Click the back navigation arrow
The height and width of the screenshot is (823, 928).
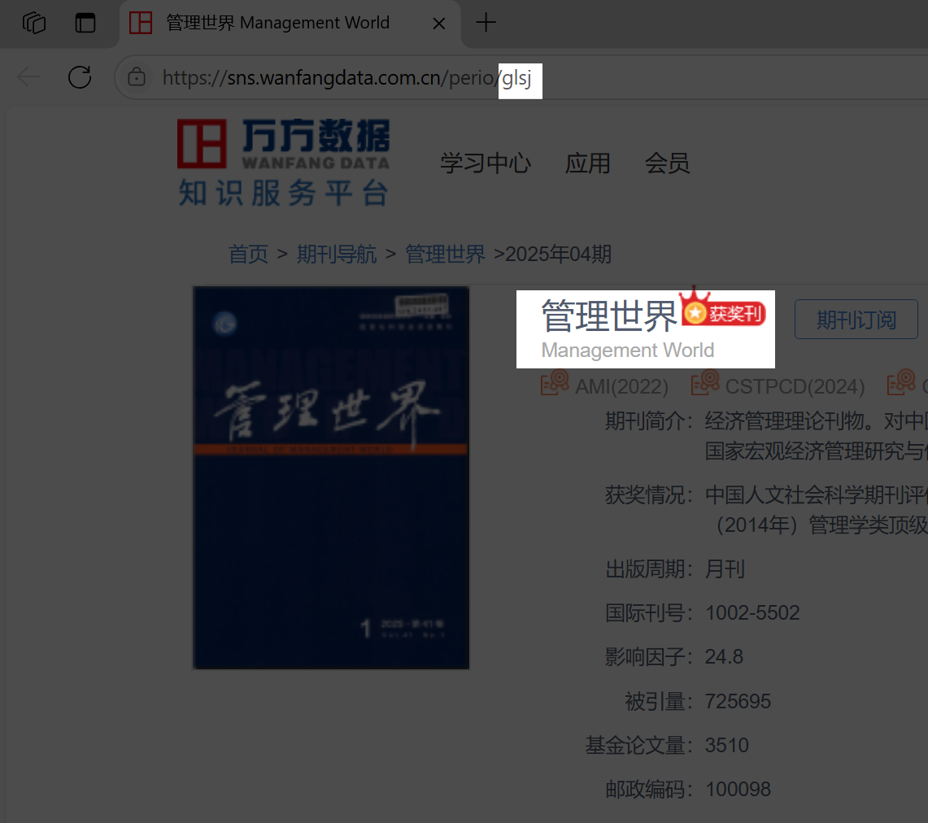click(28, 77)
